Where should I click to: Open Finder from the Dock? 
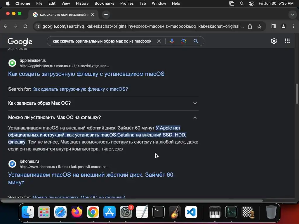pyautogui.click(x=28, y=212)
